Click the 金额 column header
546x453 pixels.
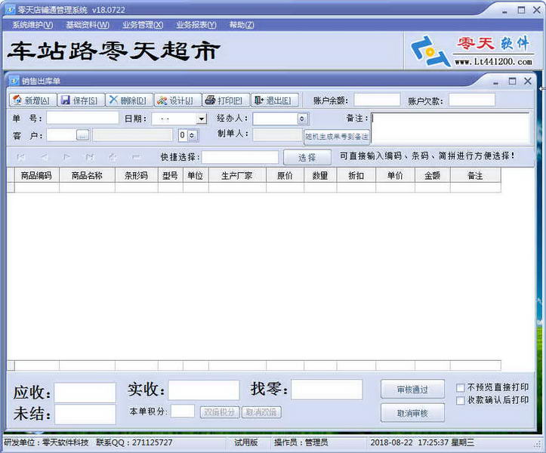pyautogui.click(x=433, y=175)
